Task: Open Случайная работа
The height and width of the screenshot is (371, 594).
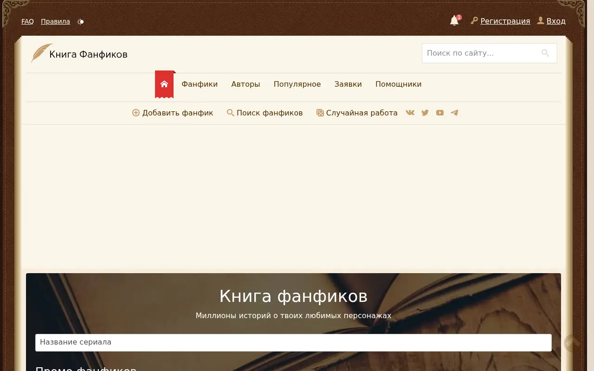Action: [357, 113]
